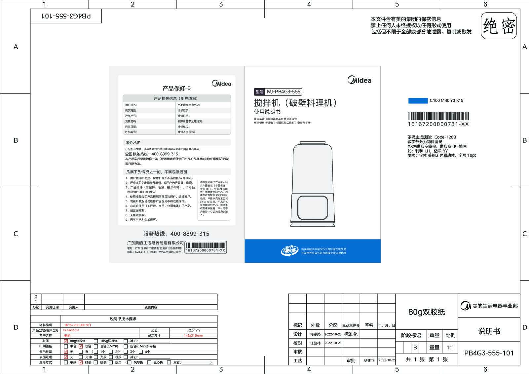Click the www.midea.com website text
The height and width of the screenshot is (374, 529).
pyautogui.click(x=170, y=252)
